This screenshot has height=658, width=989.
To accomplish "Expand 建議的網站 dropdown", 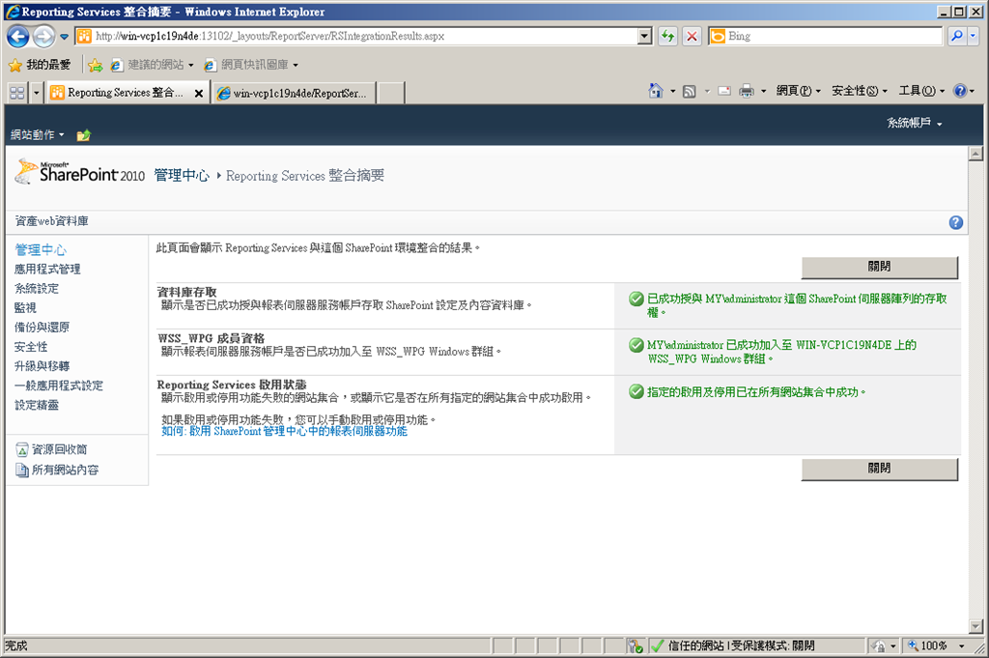I will [190, 65].
